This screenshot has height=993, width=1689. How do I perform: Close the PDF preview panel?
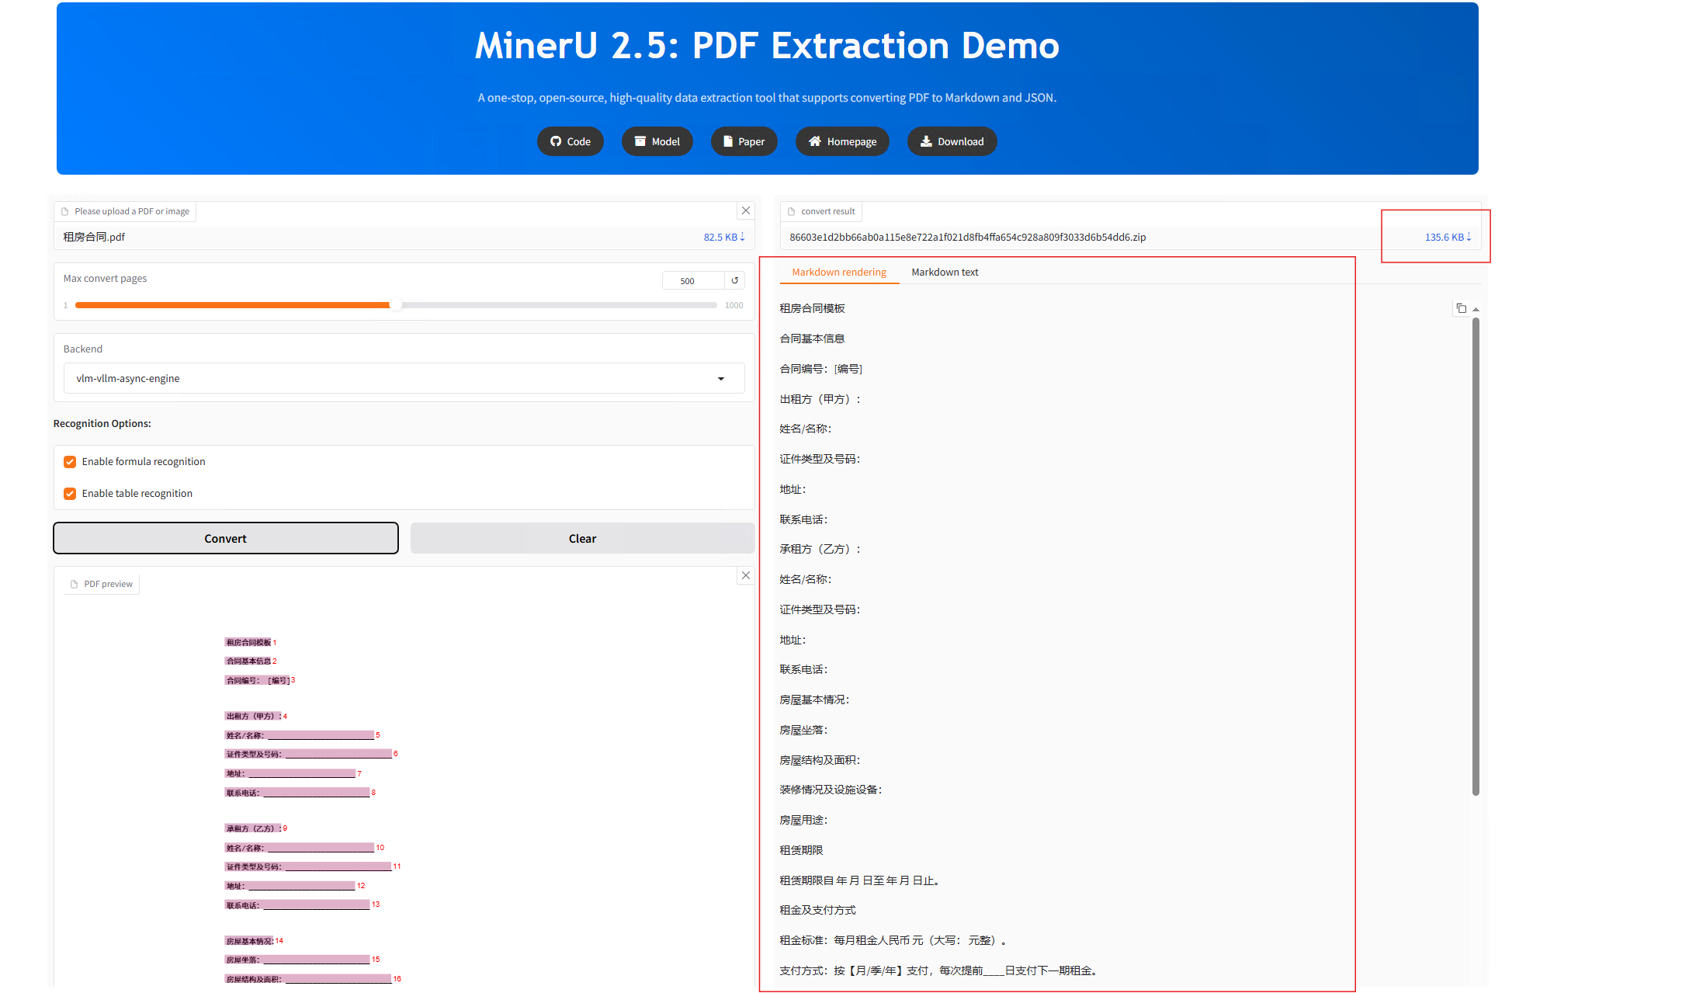tap(745, 575)
